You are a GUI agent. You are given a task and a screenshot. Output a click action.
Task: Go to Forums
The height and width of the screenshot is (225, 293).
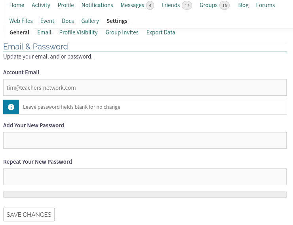[265, 5]
